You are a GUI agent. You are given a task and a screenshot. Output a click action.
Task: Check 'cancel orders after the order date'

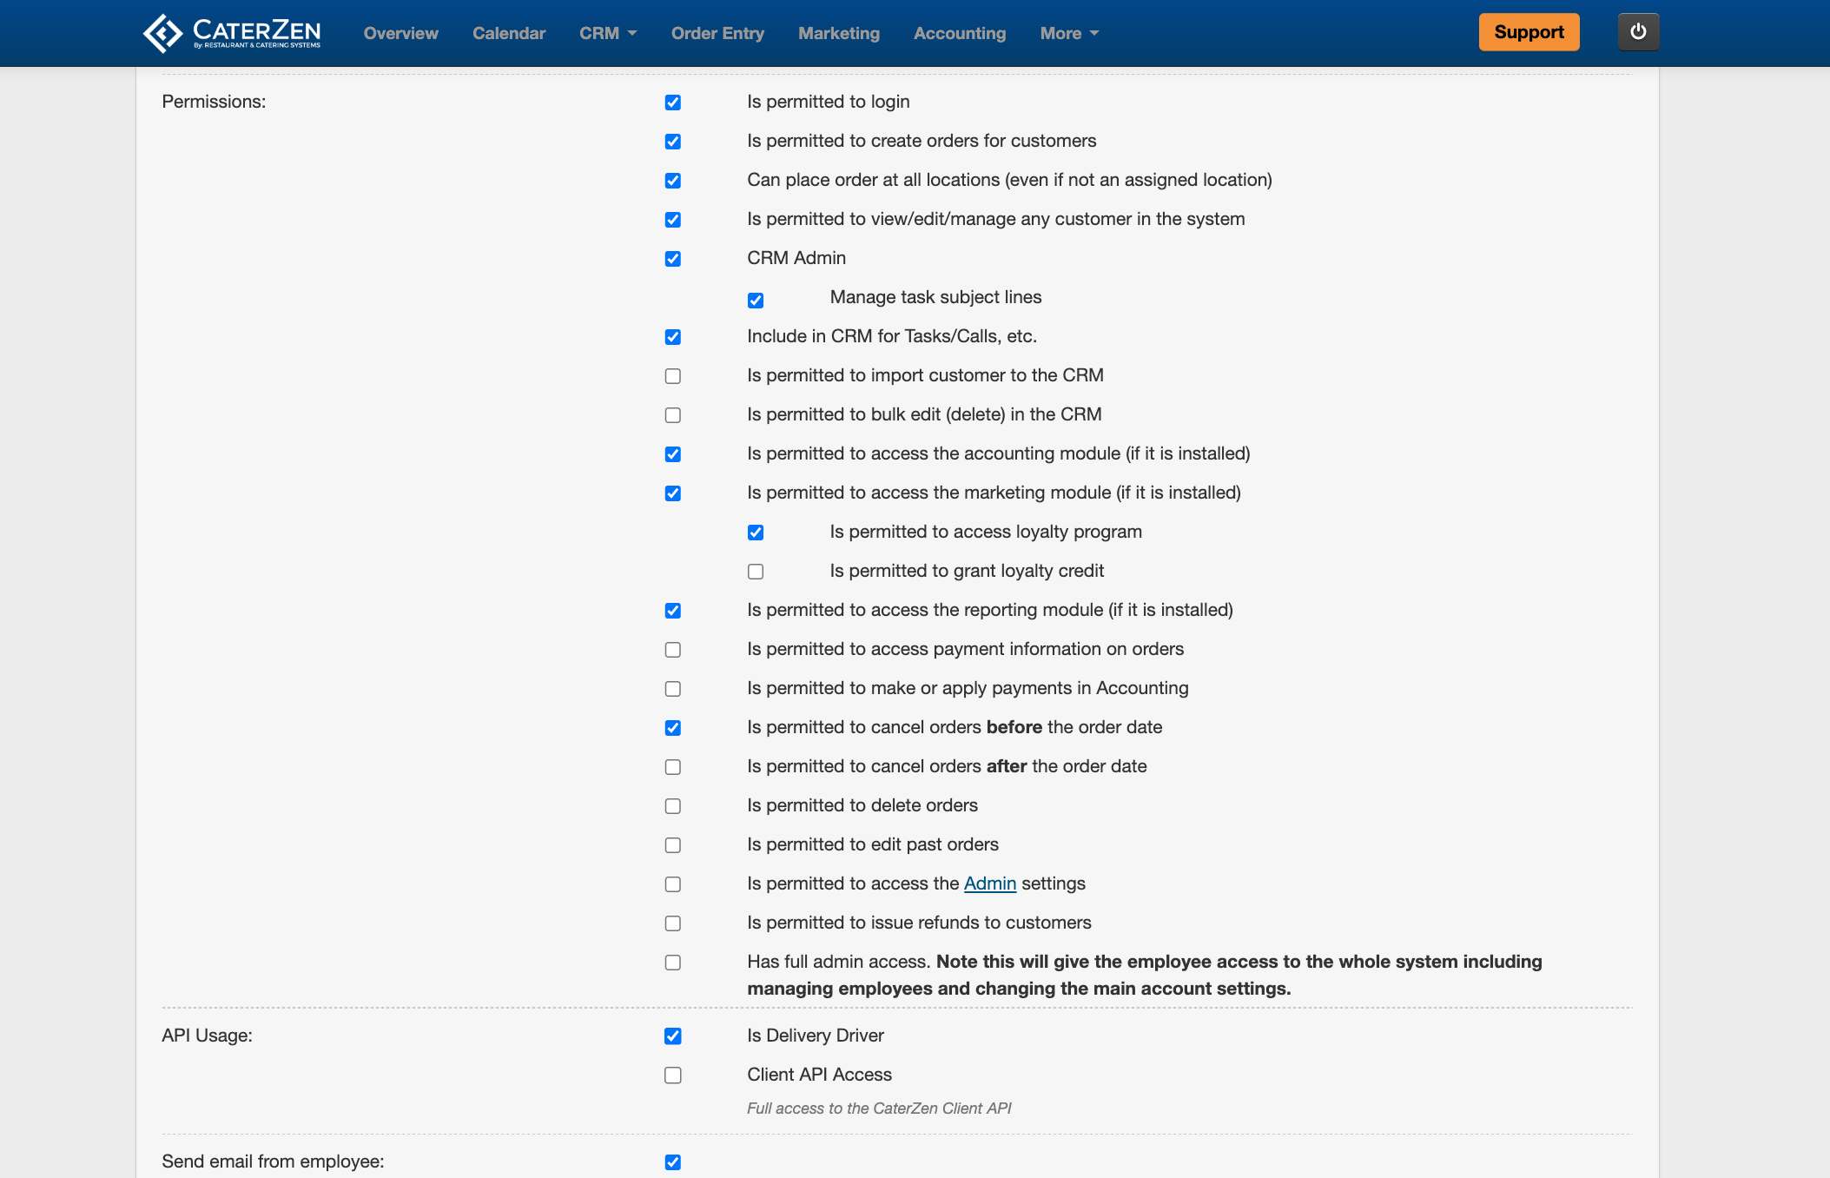pyautogui.click(x=673, y=767)
